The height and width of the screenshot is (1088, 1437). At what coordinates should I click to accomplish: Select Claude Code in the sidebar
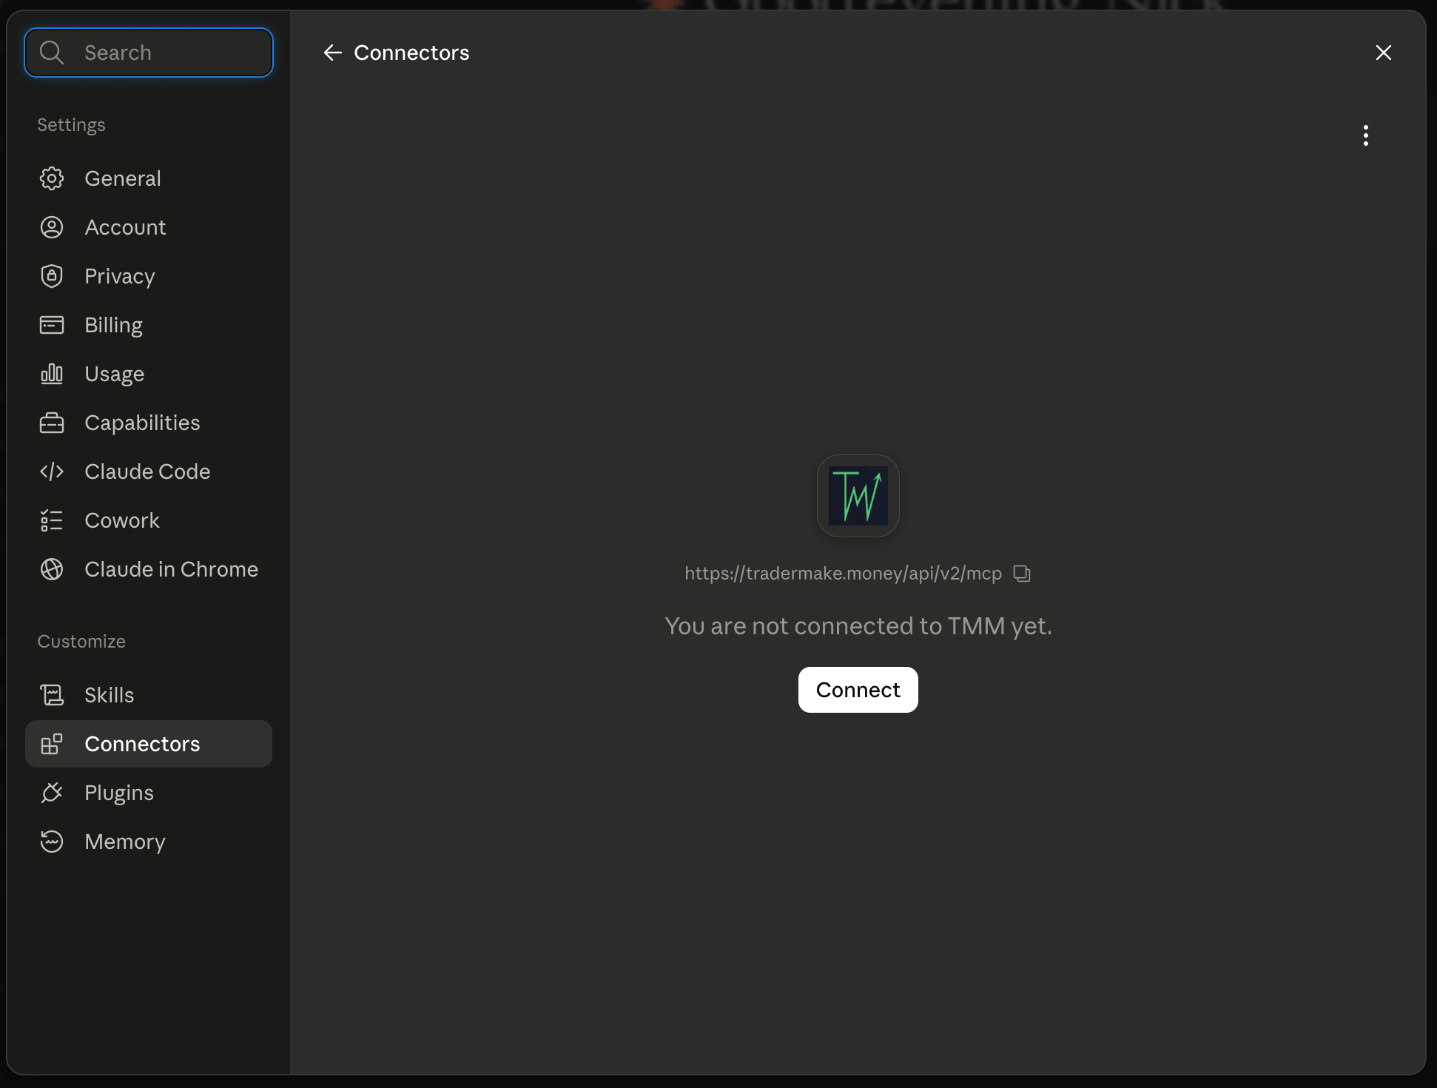pyautogui.click(x=149, y=471)
